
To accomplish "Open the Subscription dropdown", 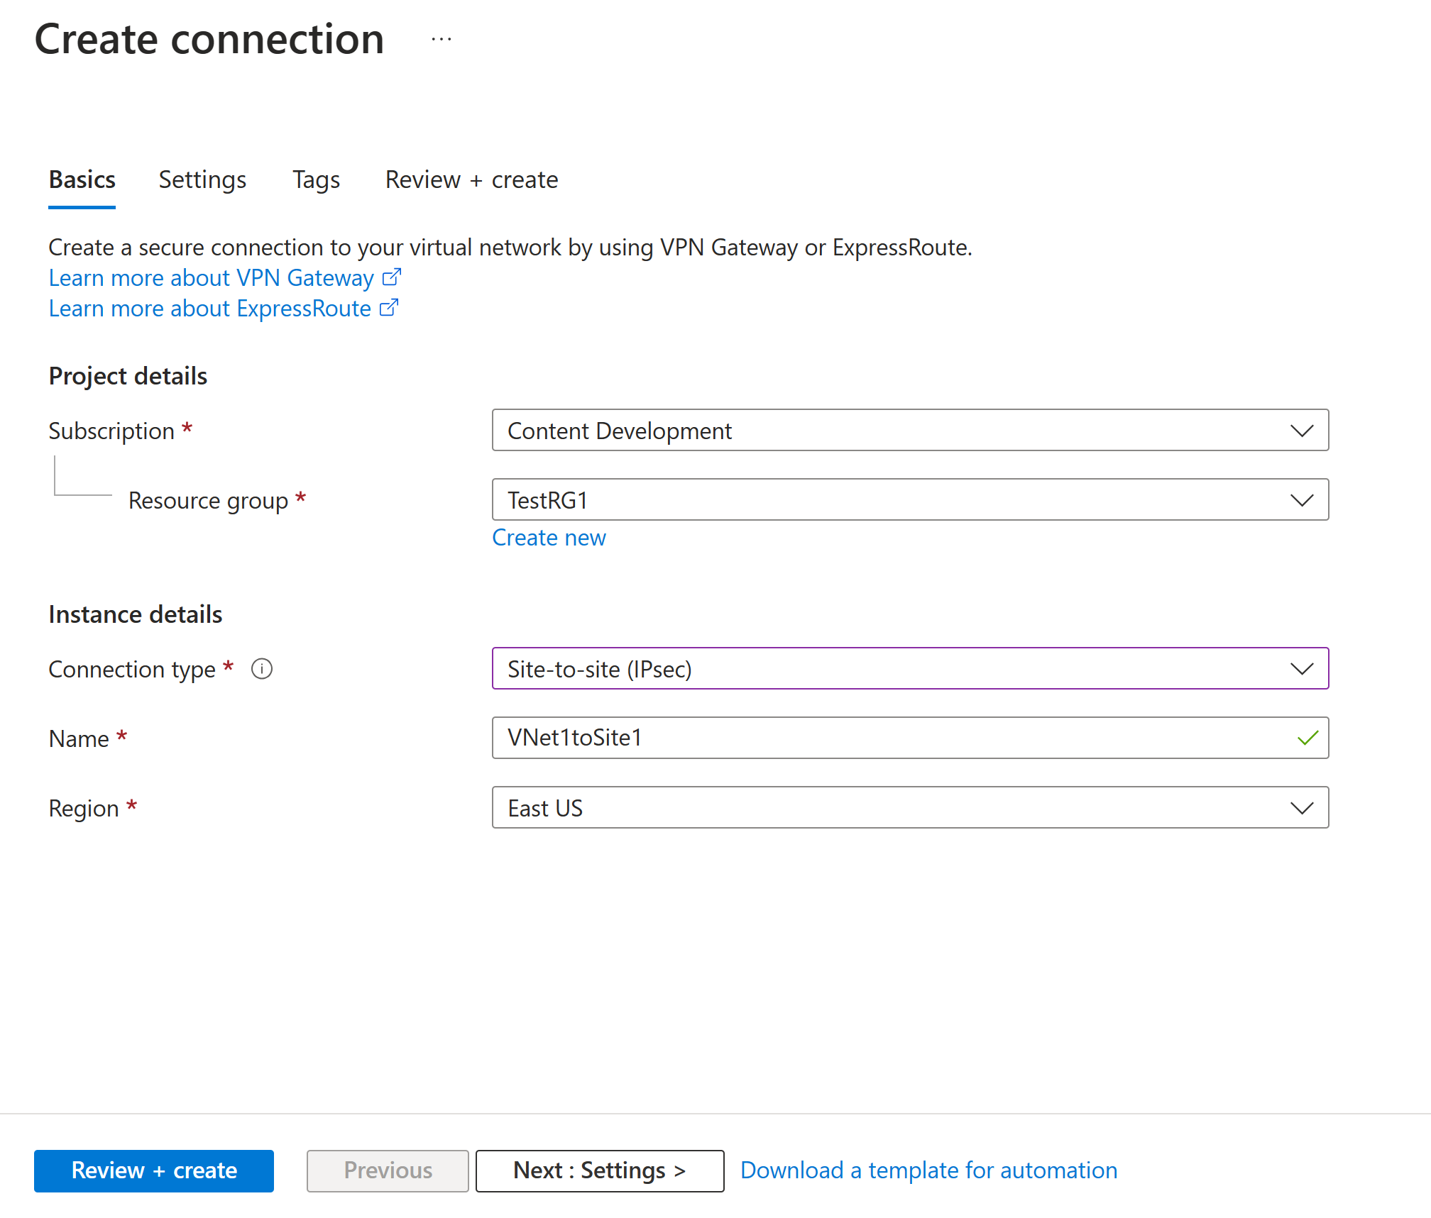I will (910, 430).
